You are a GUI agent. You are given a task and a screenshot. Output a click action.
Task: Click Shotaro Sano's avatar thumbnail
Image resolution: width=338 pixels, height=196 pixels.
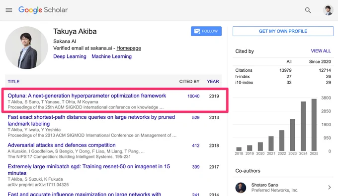click(241, 188)
